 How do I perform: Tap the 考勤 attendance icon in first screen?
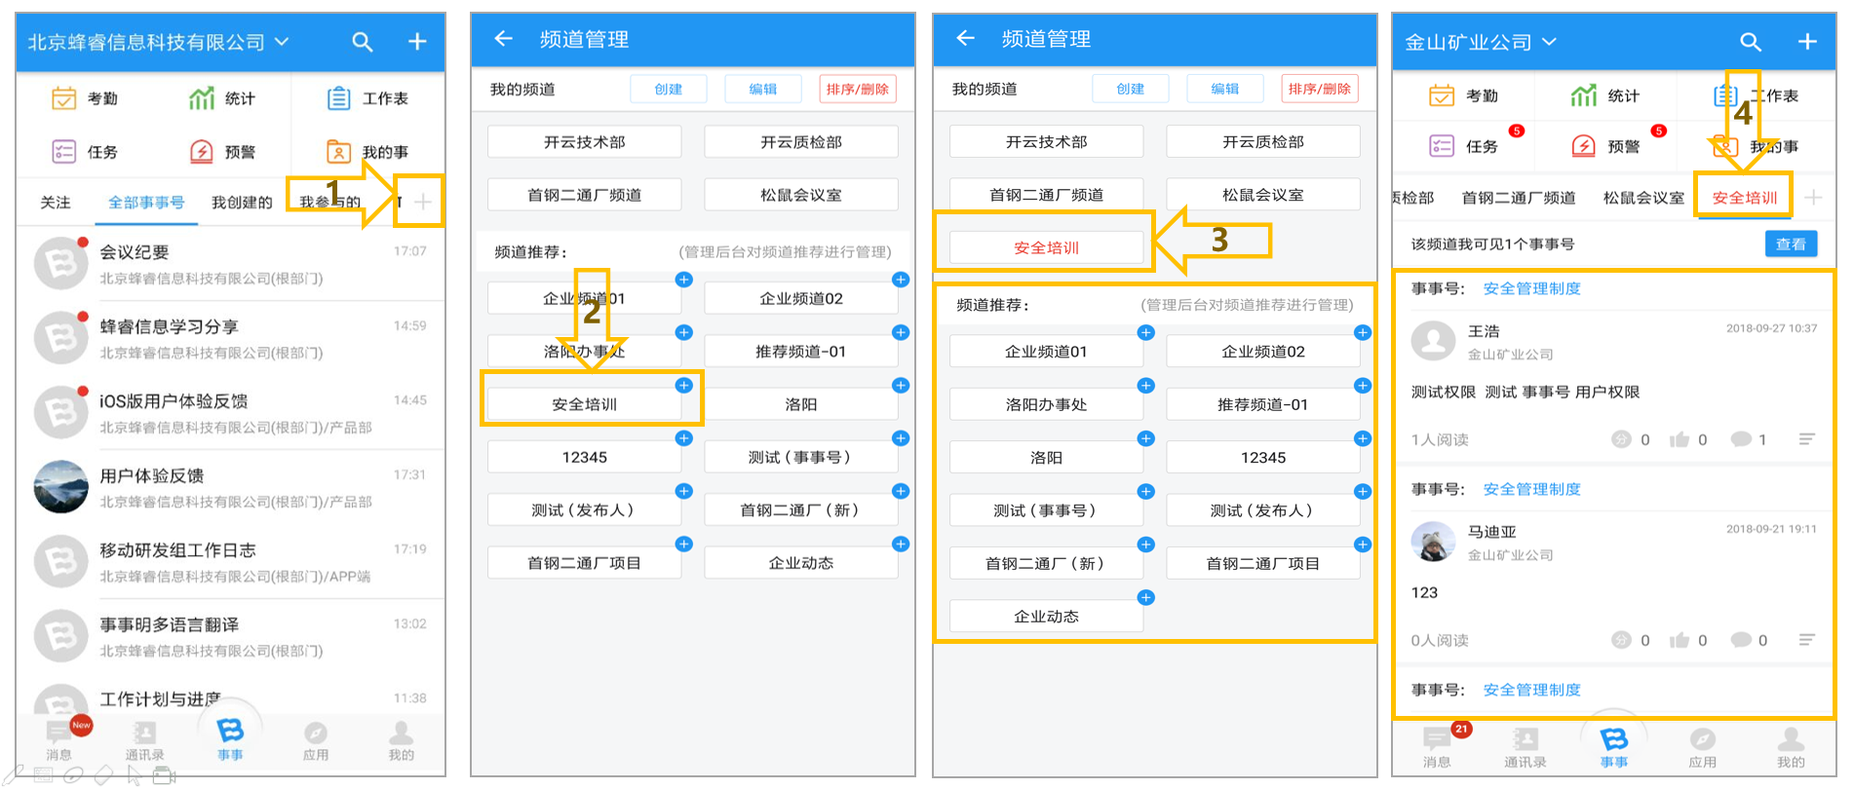coord(63,98)
